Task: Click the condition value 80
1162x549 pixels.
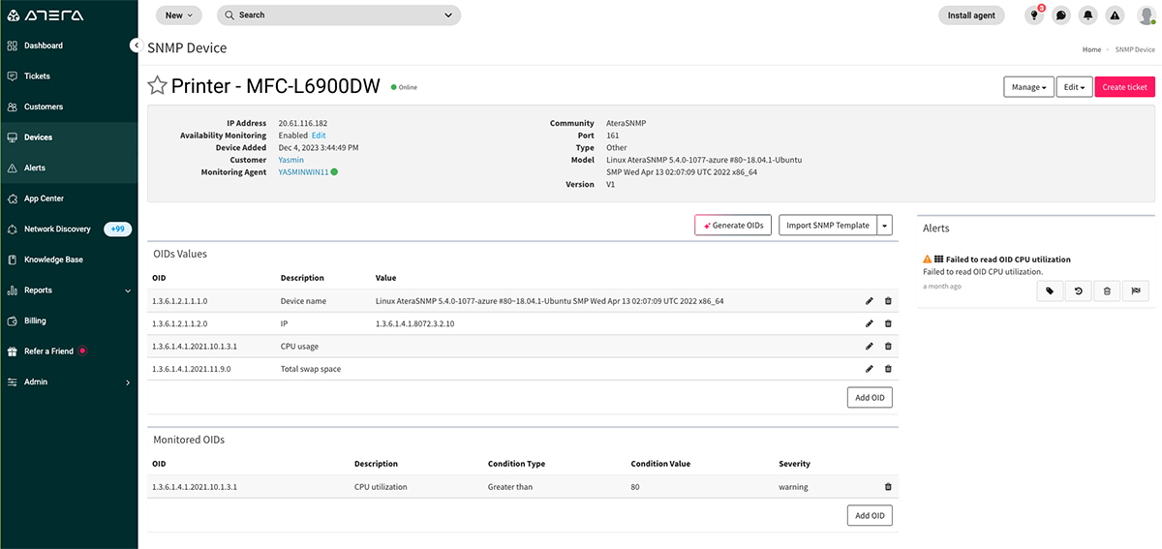Action: 635,487
